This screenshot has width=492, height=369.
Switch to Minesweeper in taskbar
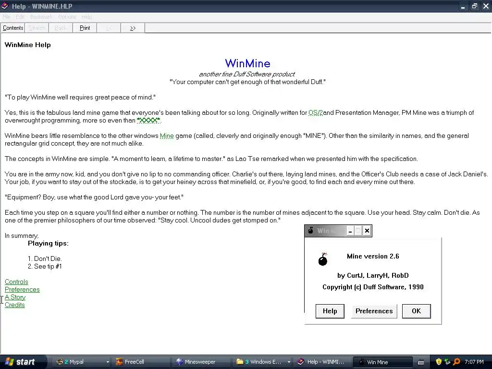201,362
